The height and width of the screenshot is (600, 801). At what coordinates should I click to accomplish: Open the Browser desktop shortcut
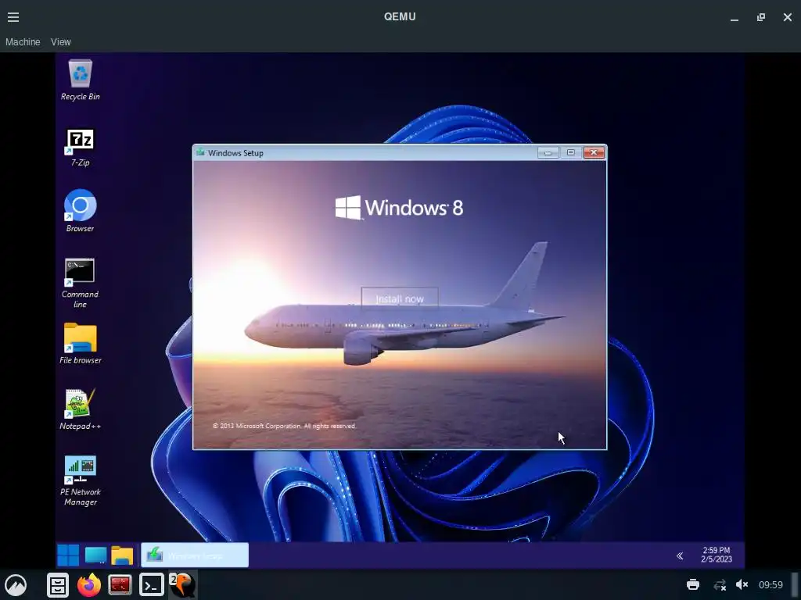tap(81, 211)
